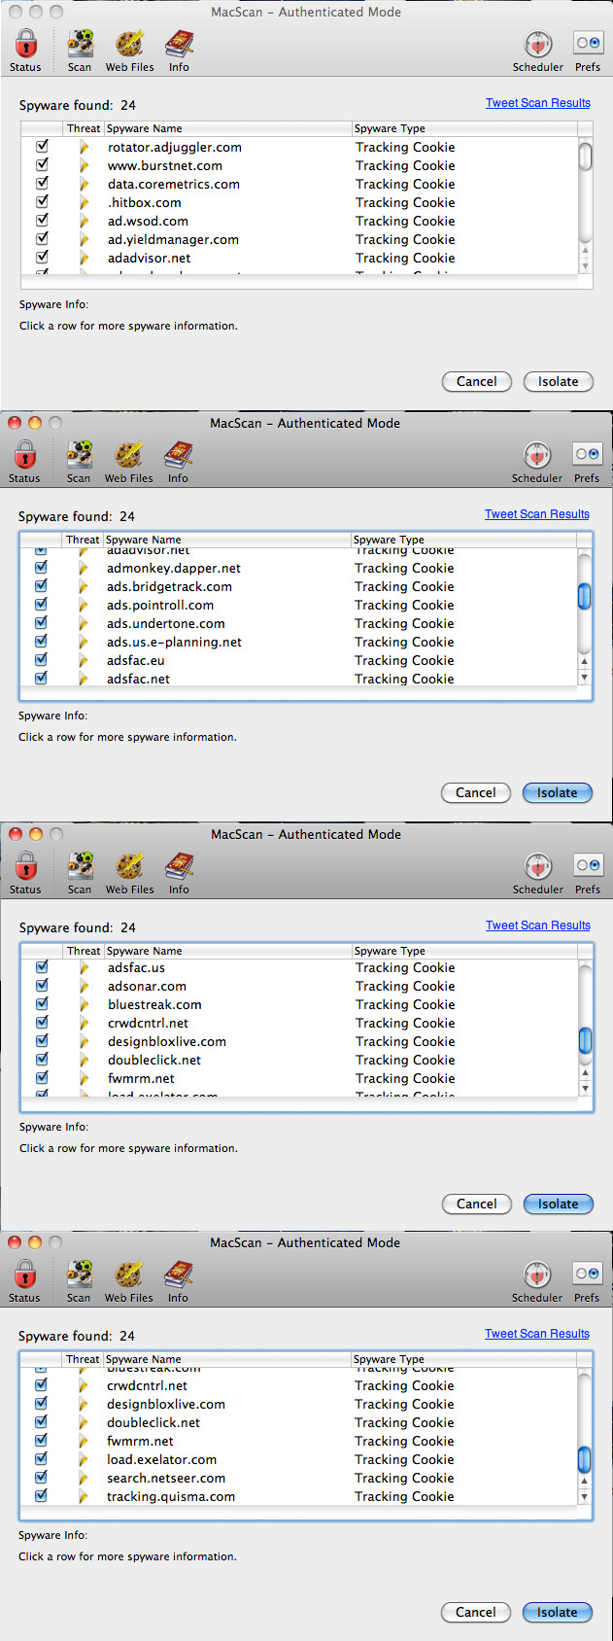This screenshot has width=613, height=1641.
Task: Open Prefs in window listing tracking.quisma.com
Action: pyautogui.click(x=587, y=1281)
